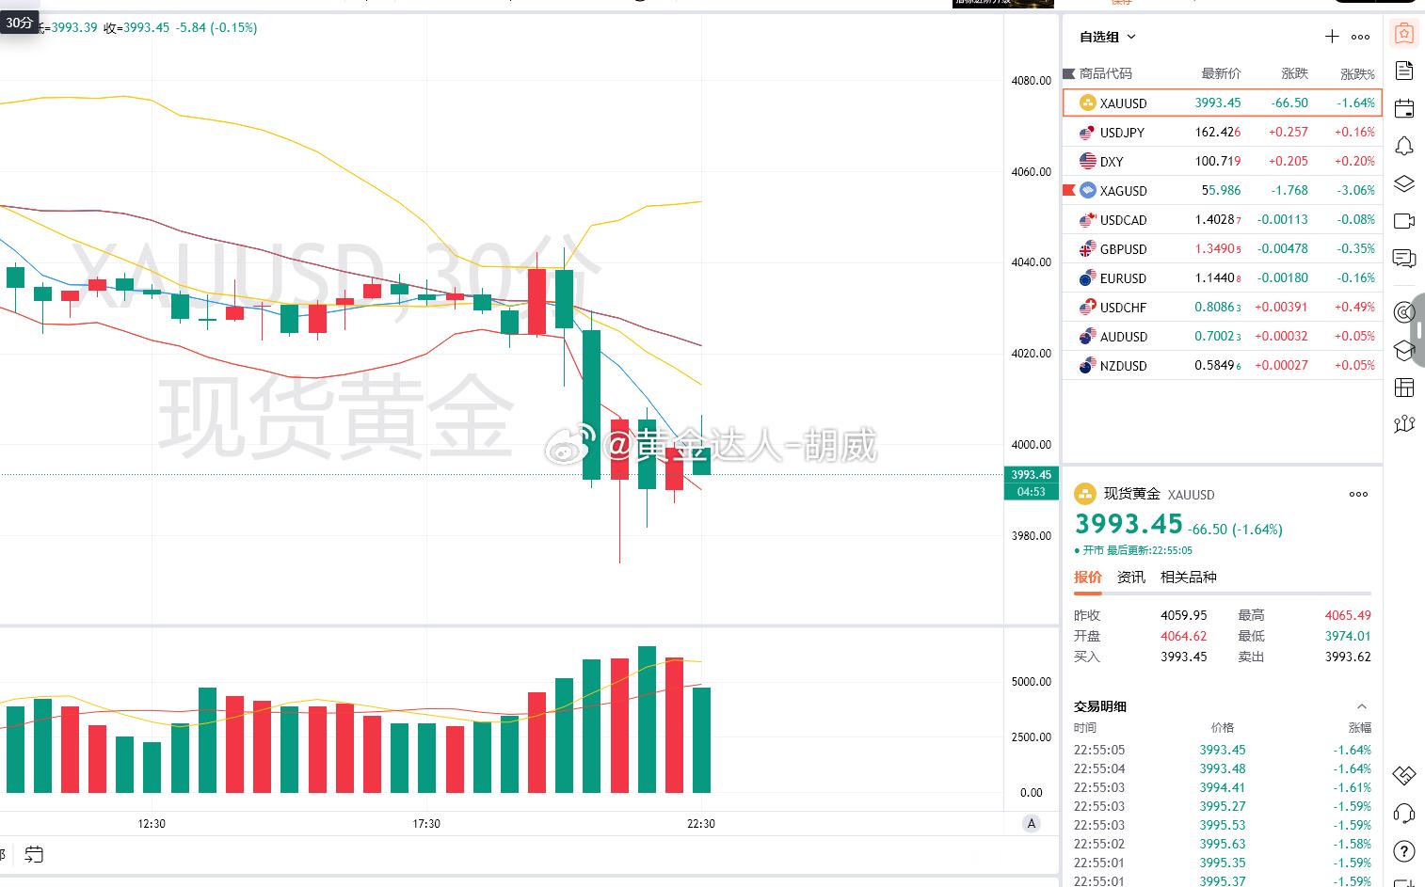Open watchlist more options three-dot menu
This screenshot has width=1425, height=887.
click(x=1360, y=37)
